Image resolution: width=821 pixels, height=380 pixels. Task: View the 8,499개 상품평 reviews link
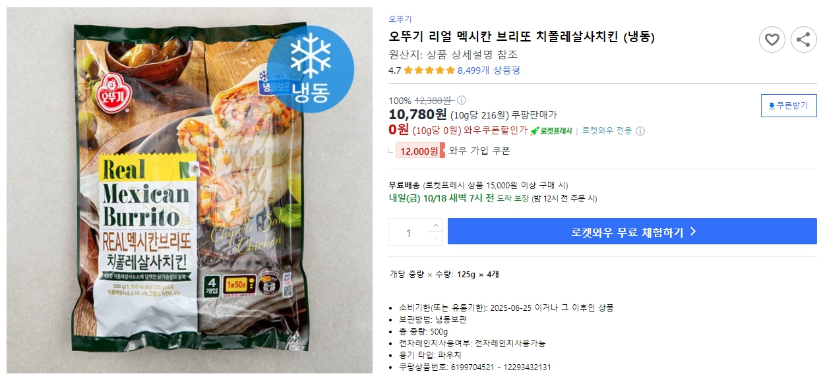point(489,69)
